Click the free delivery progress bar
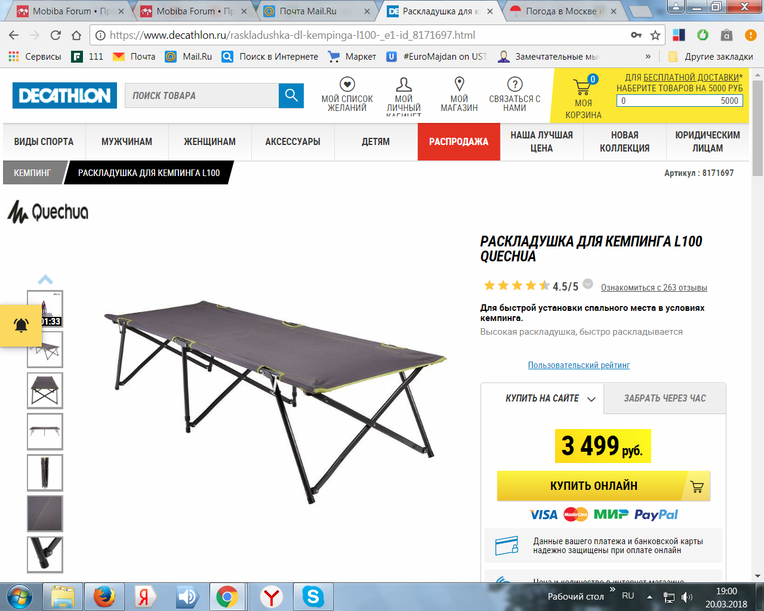764x611 pixels. point(680,101)
